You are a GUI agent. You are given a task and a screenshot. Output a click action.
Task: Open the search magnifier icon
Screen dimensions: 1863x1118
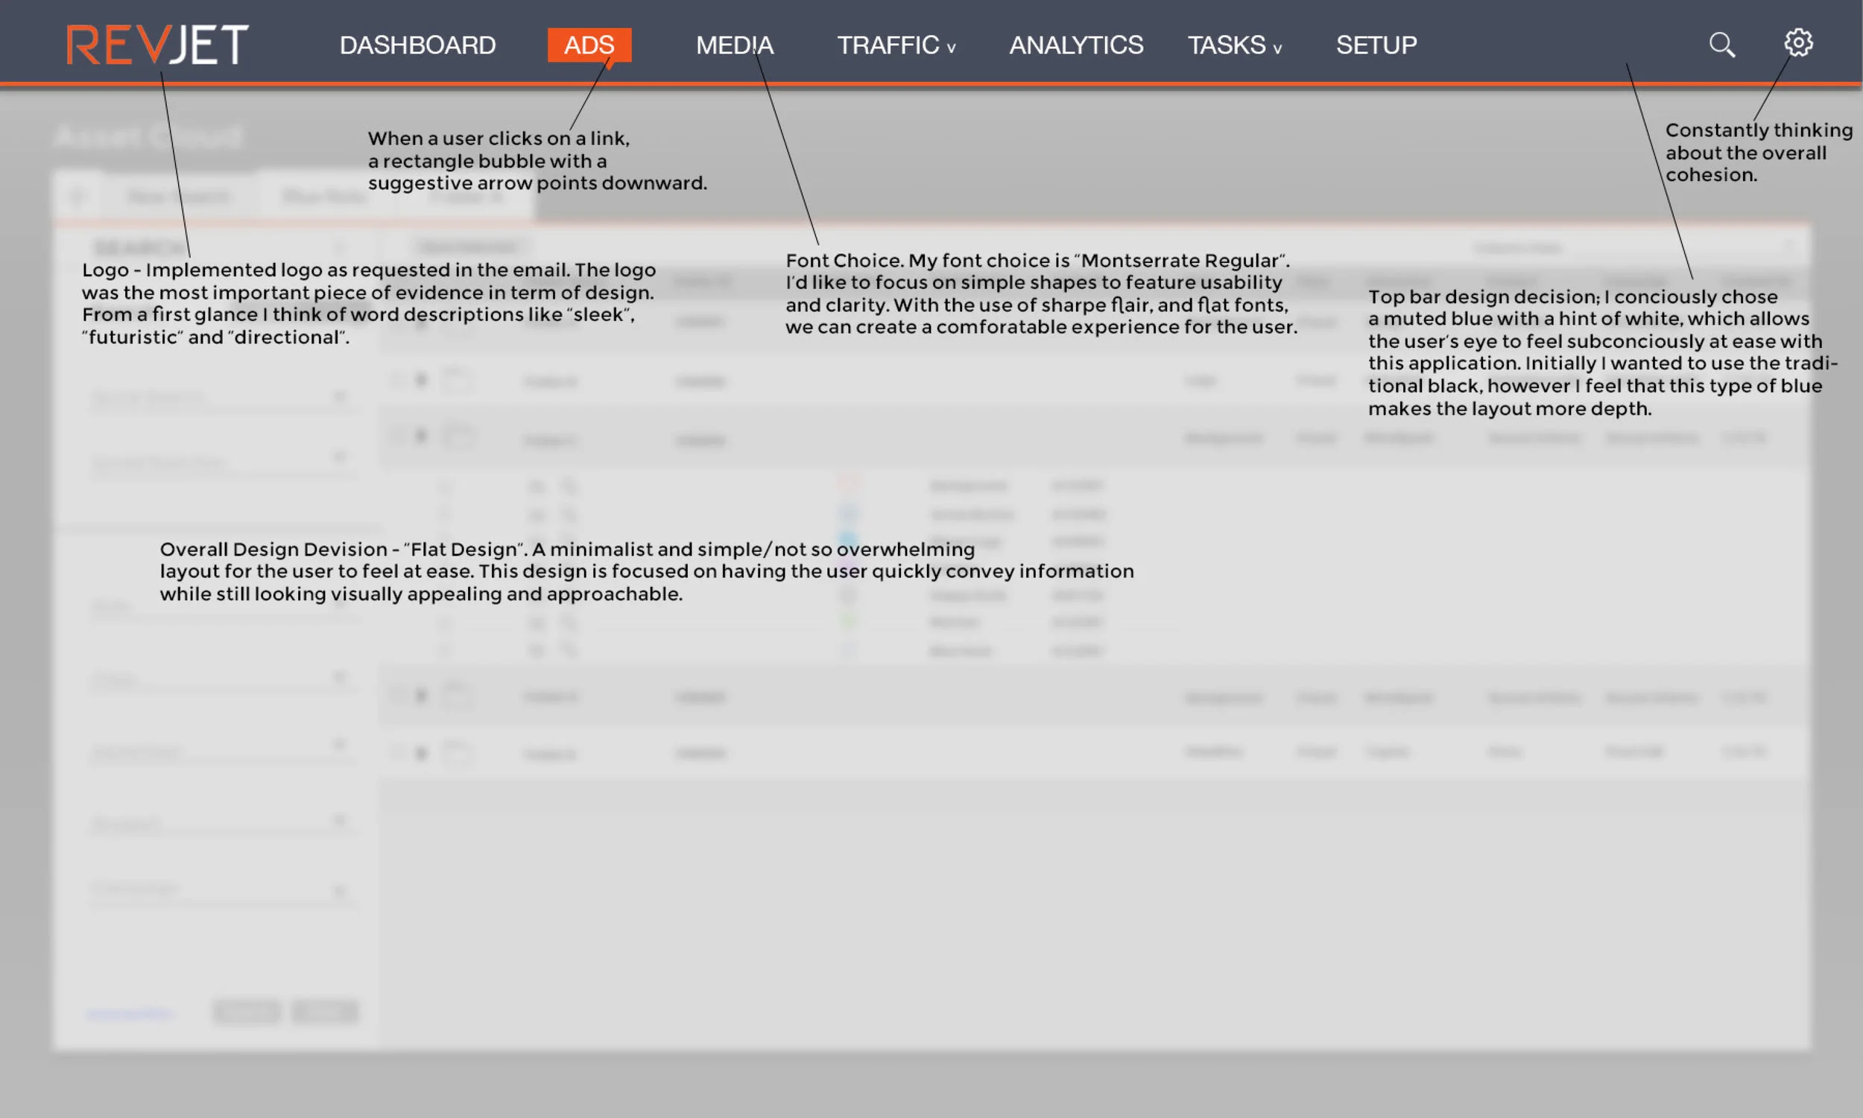1721,45
